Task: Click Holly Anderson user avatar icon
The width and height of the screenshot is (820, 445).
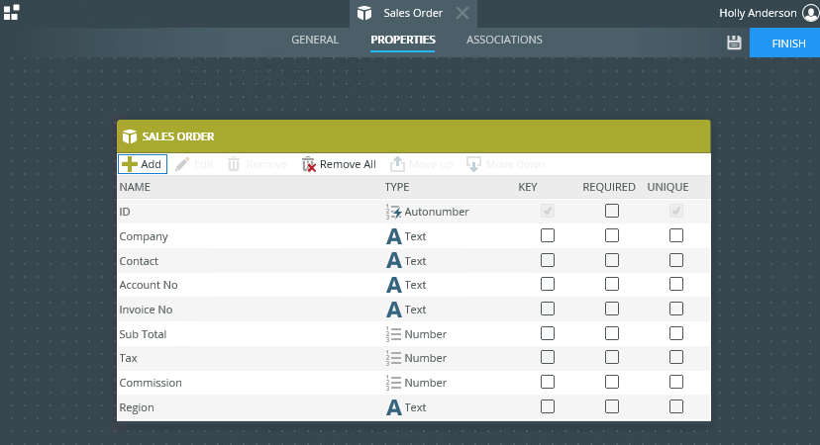Action: coord(810,13)
